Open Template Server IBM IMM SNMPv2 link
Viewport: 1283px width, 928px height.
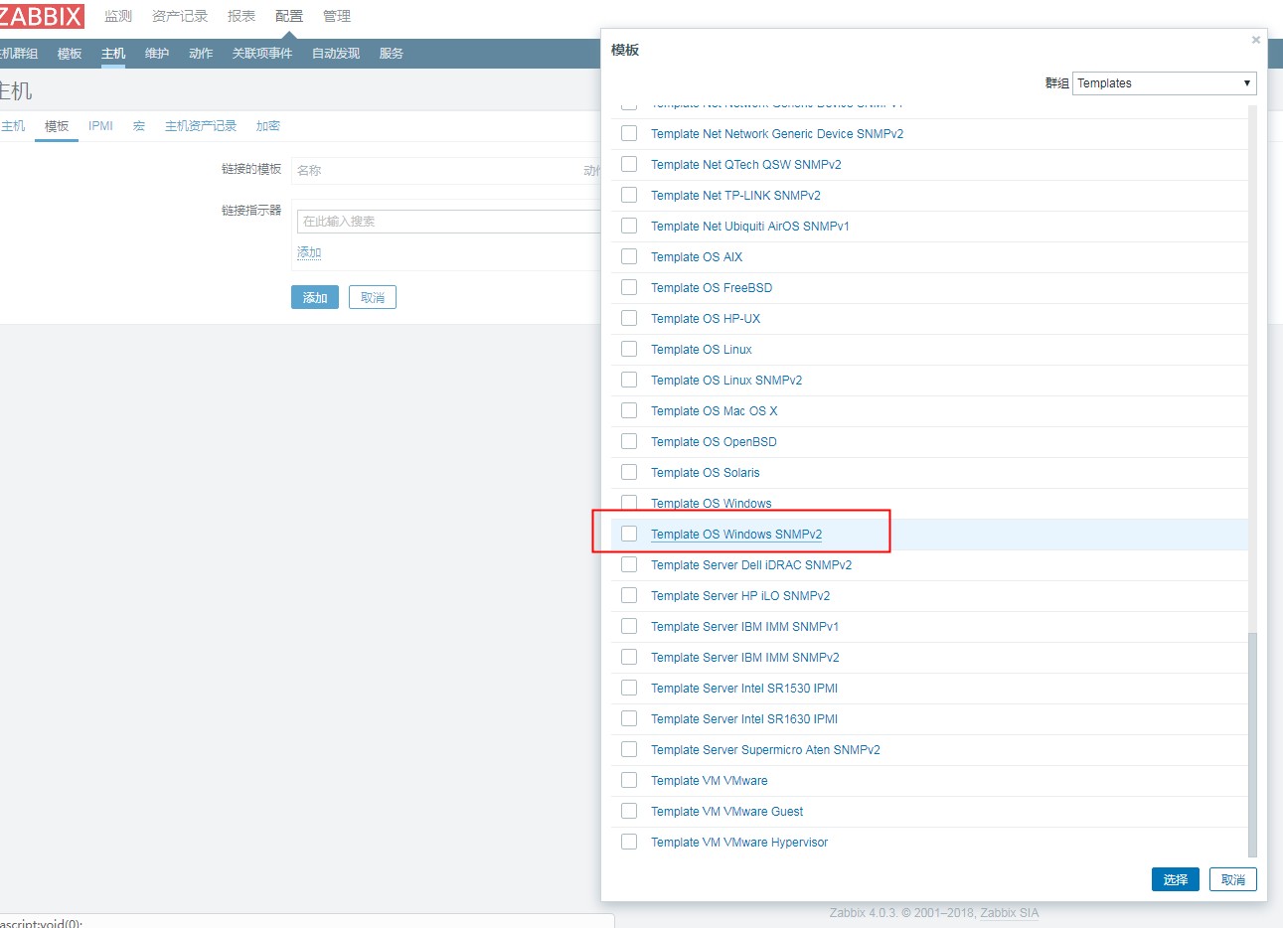click(744, 658)
